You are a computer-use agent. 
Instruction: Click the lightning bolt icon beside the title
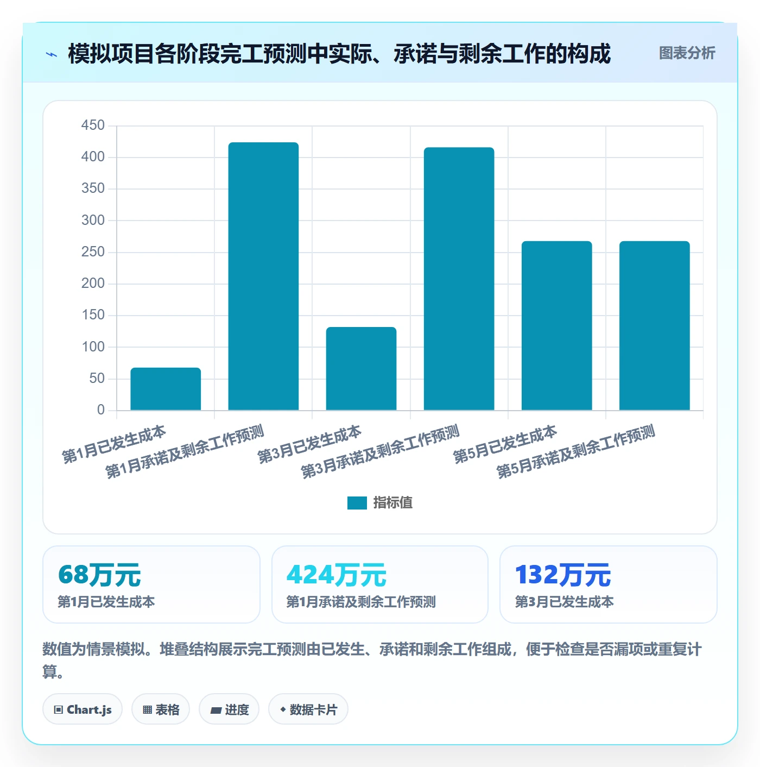click(52, 54)
